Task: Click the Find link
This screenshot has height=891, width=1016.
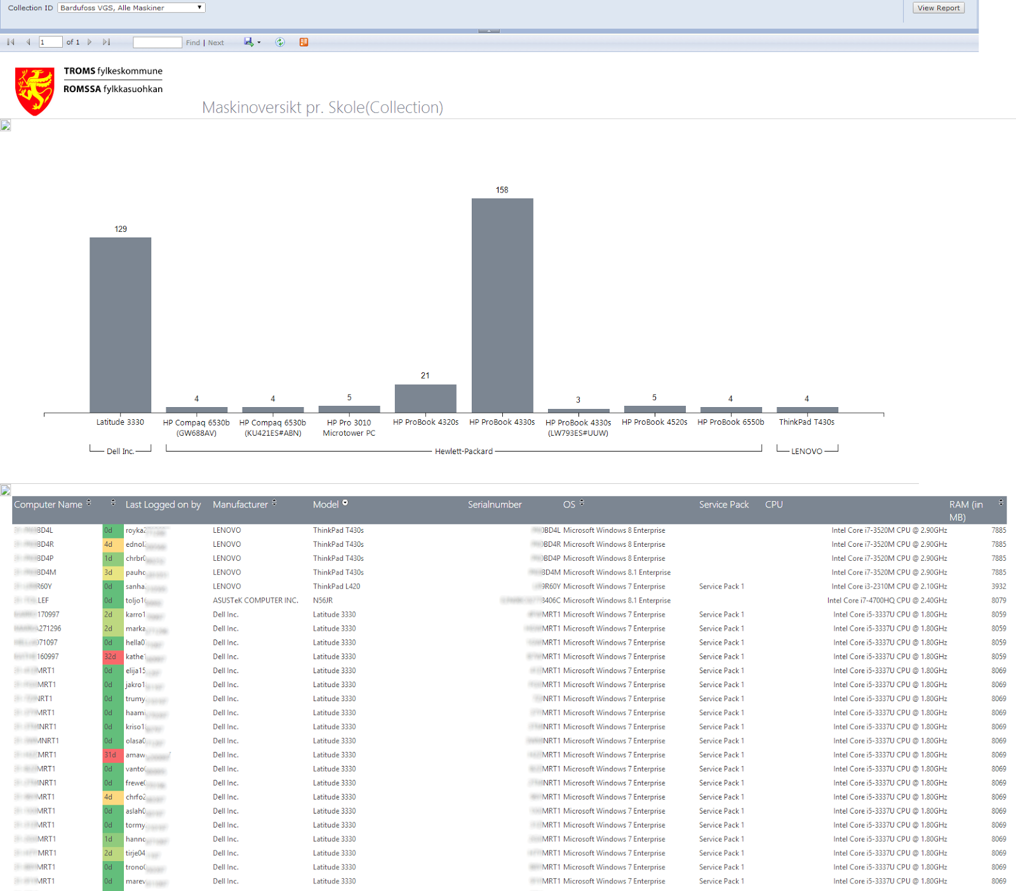Action: point(193,42)
